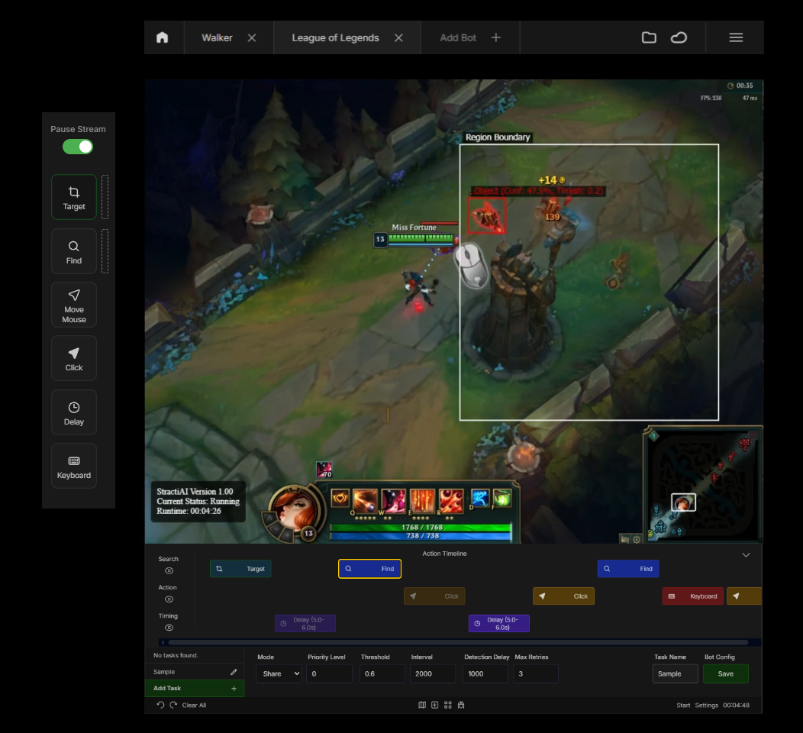803x733 pixels.
Task: Close the Walker tab
Action: pos(251,38)
